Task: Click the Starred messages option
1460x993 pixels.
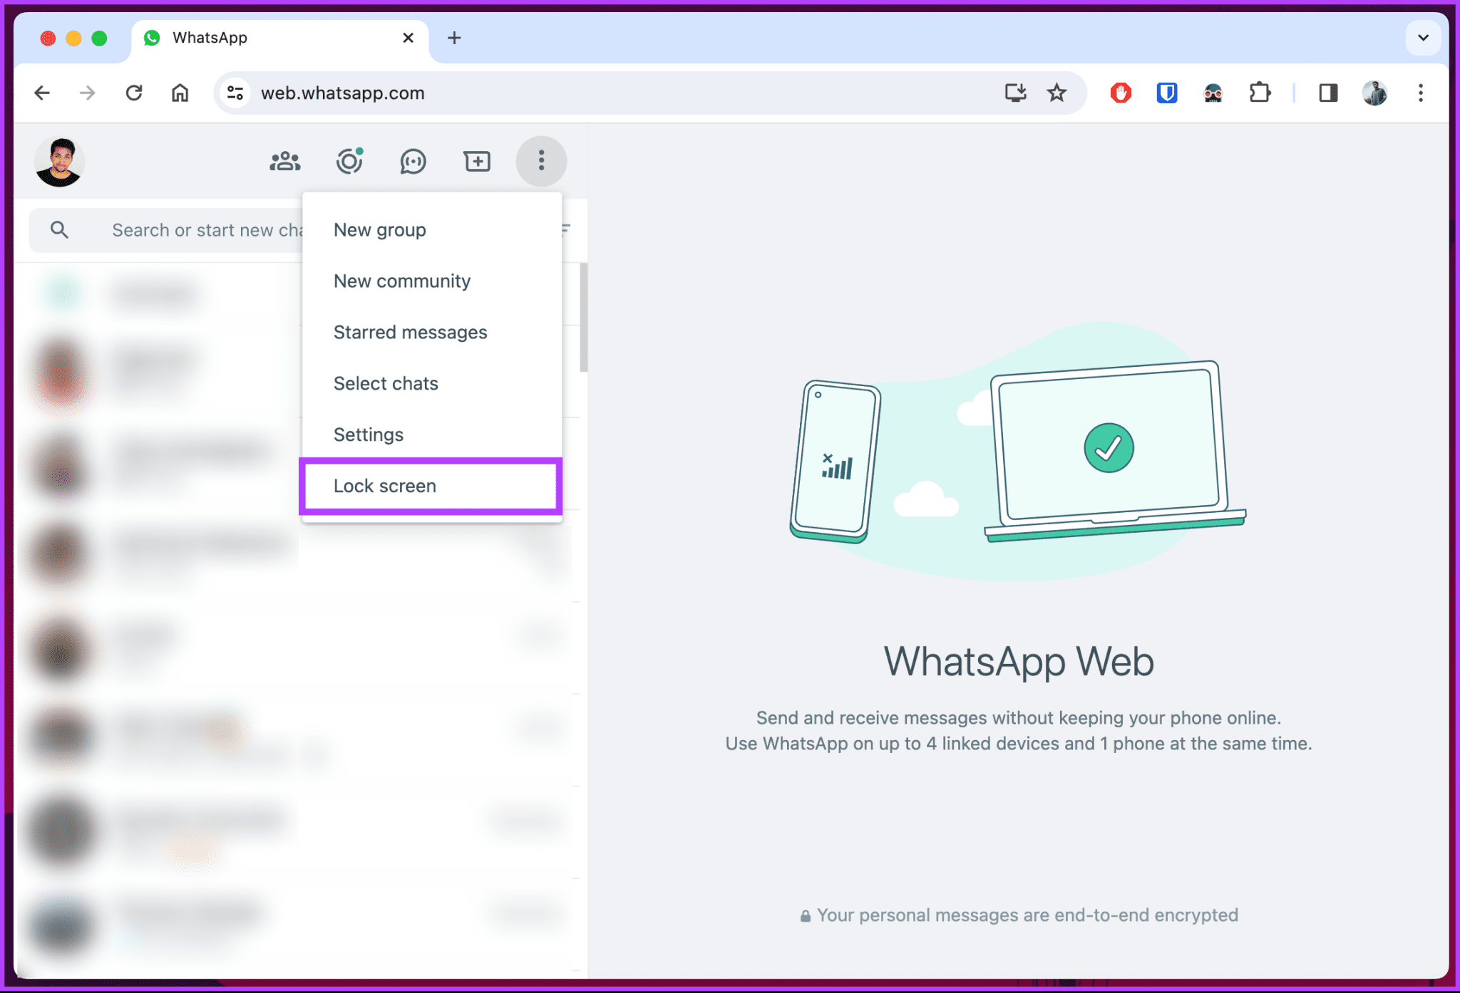Action: pos(410,333)
